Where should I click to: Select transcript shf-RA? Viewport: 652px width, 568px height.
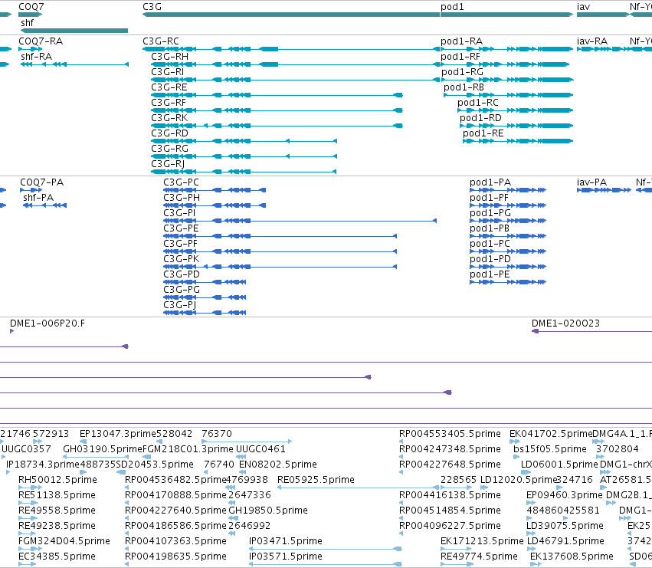(37, 57)
